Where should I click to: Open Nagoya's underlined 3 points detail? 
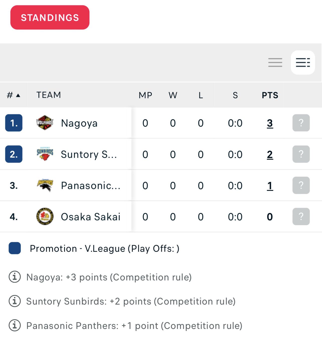tap(270, 123)
